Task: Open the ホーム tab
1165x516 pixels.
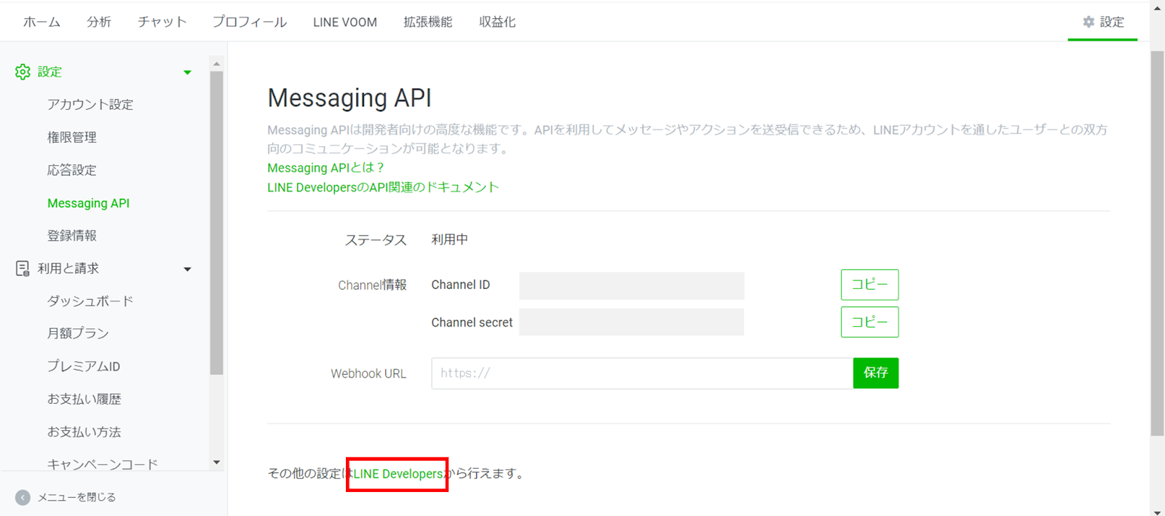Action: point(42,22)
